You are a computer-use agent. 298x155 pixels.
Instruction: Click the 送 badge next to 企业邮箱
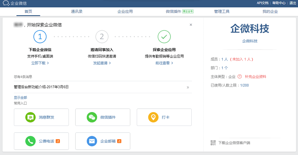tap(119, 141)
